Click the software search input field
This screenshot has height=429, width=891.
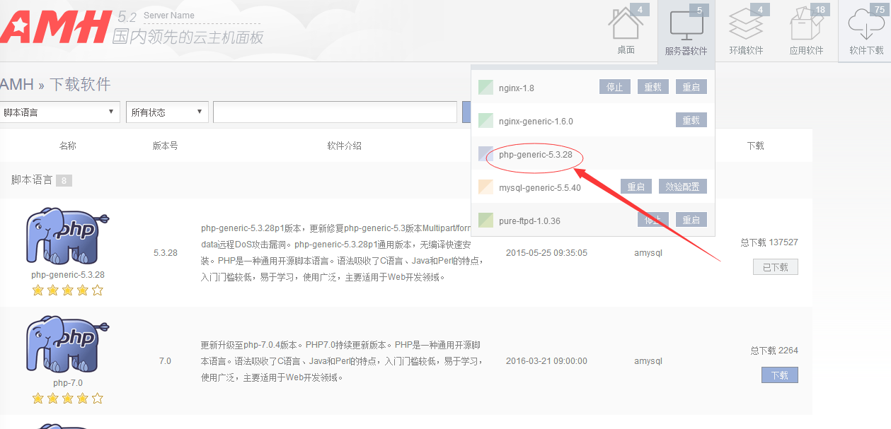[335, 112]
